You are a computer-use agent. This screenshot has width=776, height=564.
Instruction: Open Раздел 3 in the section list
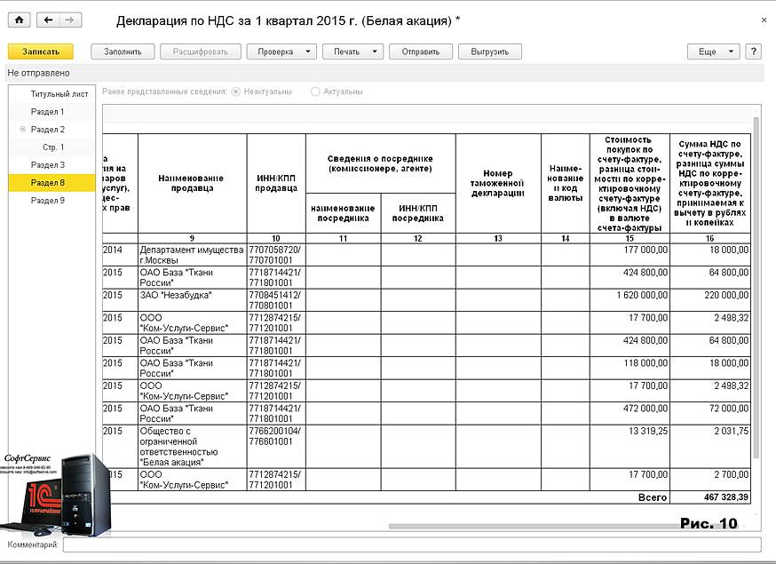[52, 165]
